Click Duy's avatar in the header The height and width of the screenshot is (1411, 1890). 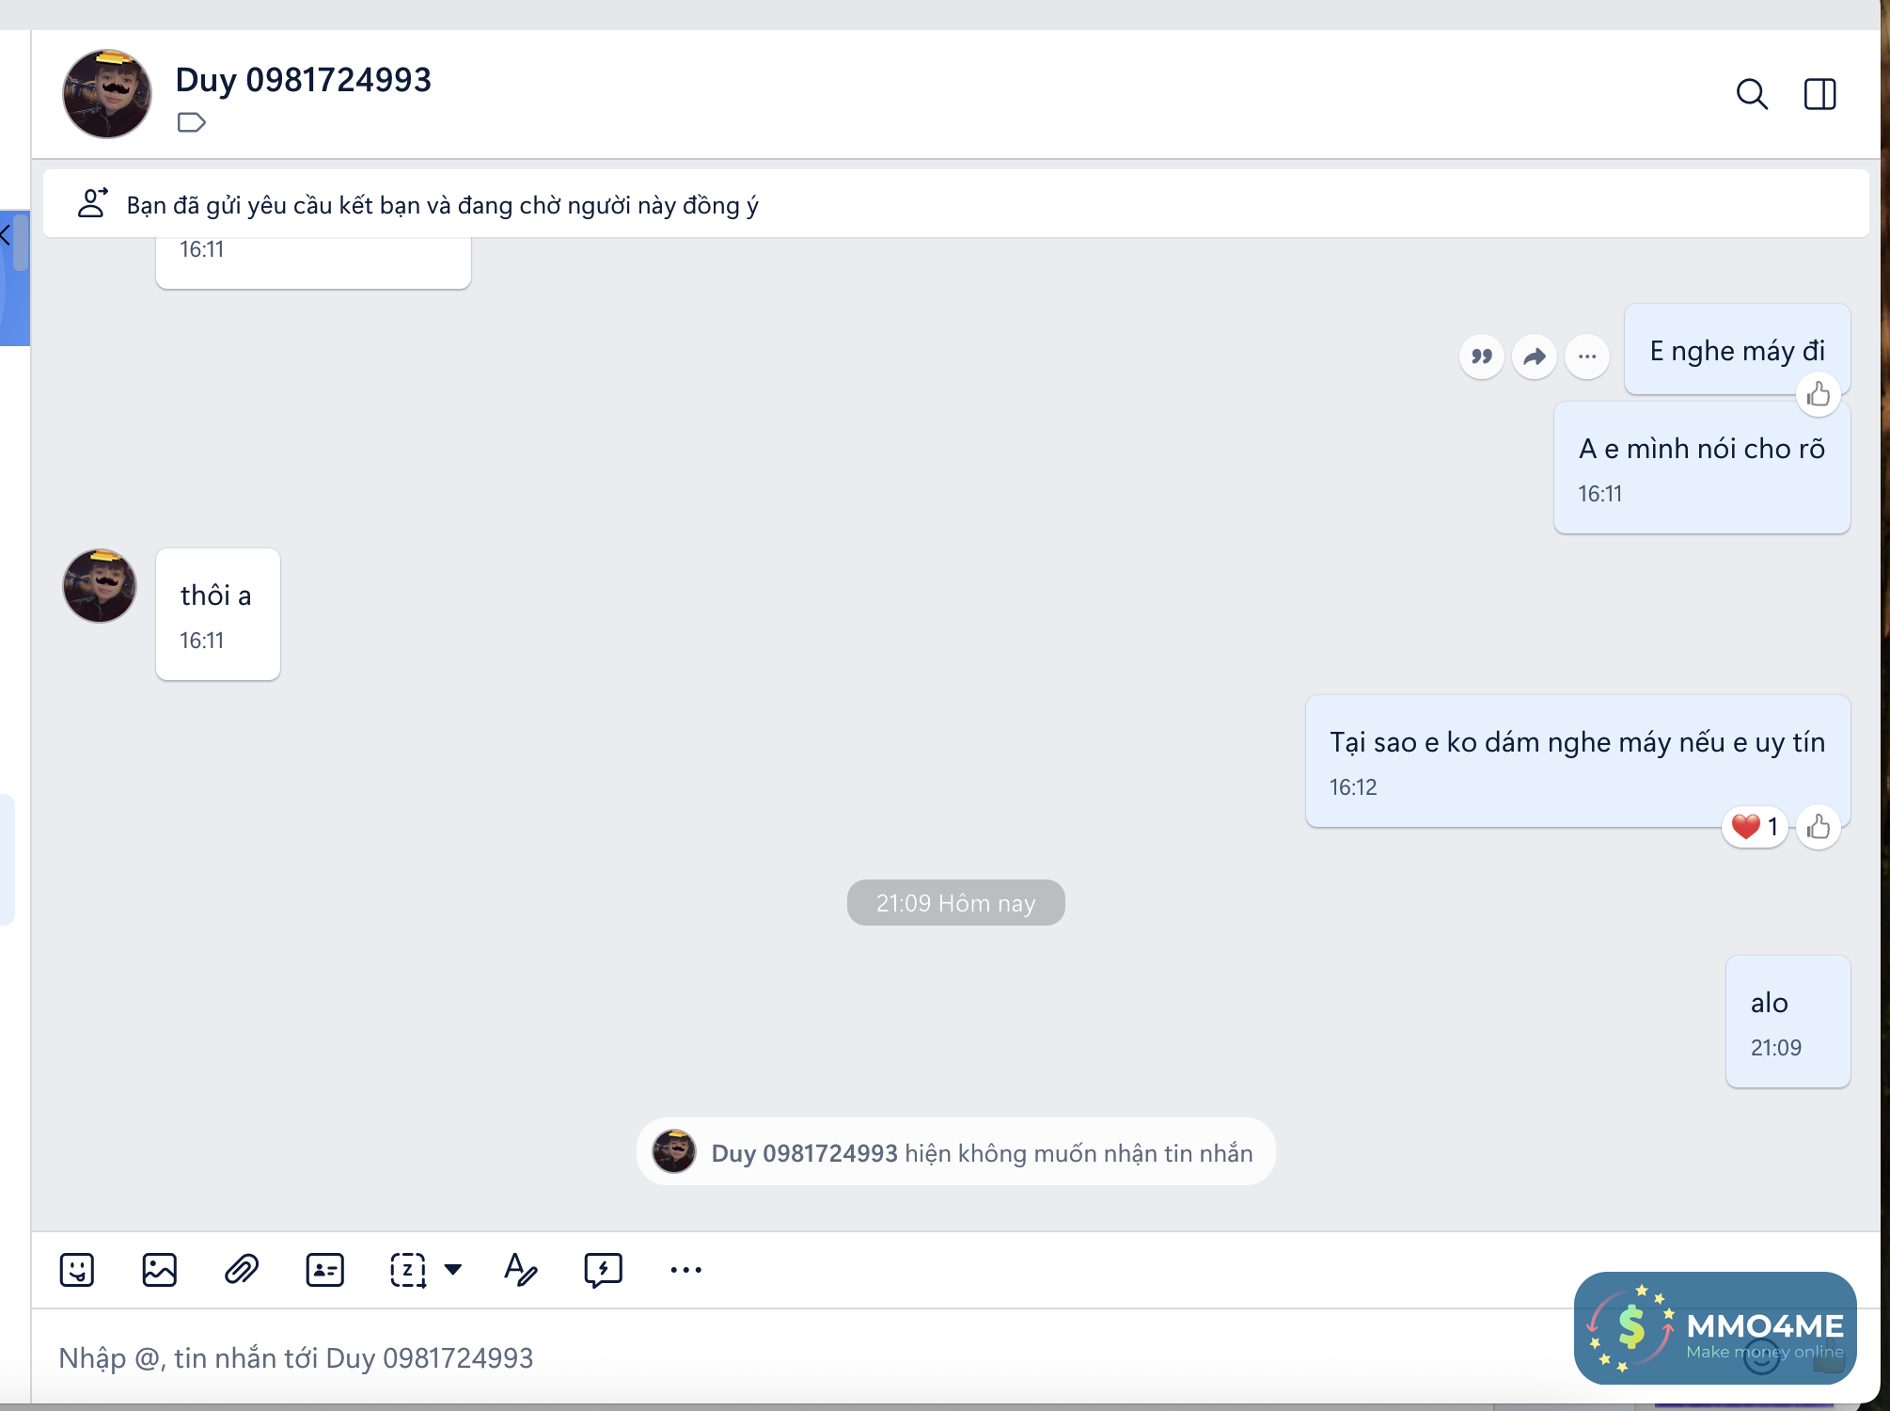107,94
